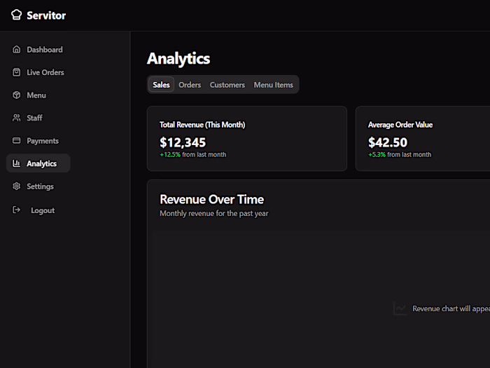The width and height of the screenshot is (490, 368).
Task: Click the Logout arrow icon
Action: (x=16, y=210)
